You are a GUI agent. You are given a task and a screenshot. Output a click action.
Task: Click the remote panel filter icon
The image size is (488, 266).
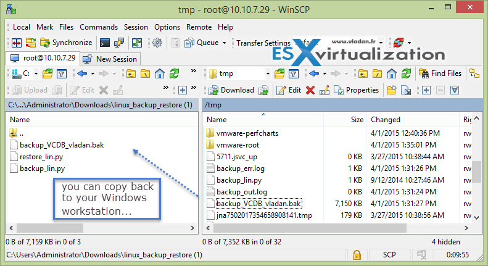pos(294,74)
